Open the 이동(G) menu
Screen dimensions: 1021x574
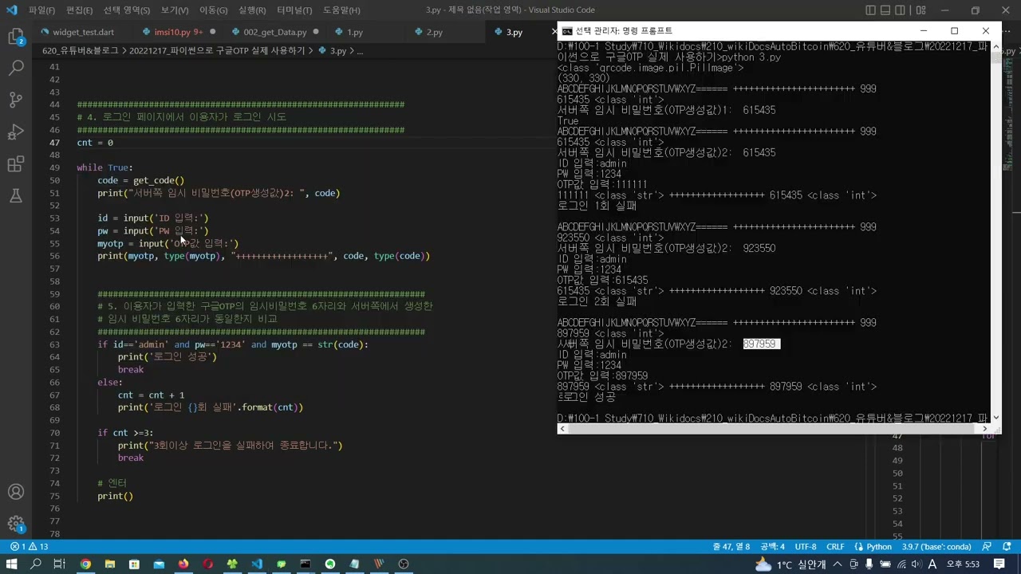point(213,10)
